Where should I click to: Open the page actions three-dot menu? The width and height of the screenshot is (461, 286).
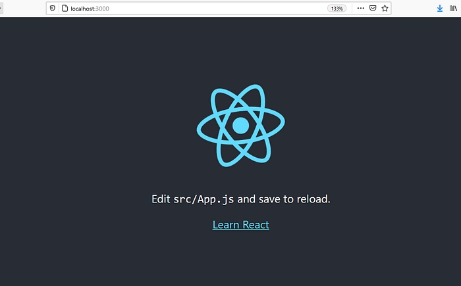pyautogui.click(x=360, y=9)
